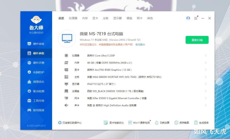Open 硬件评测 benchmark section
The image size is (230, 139).
(x=36, y=63)
